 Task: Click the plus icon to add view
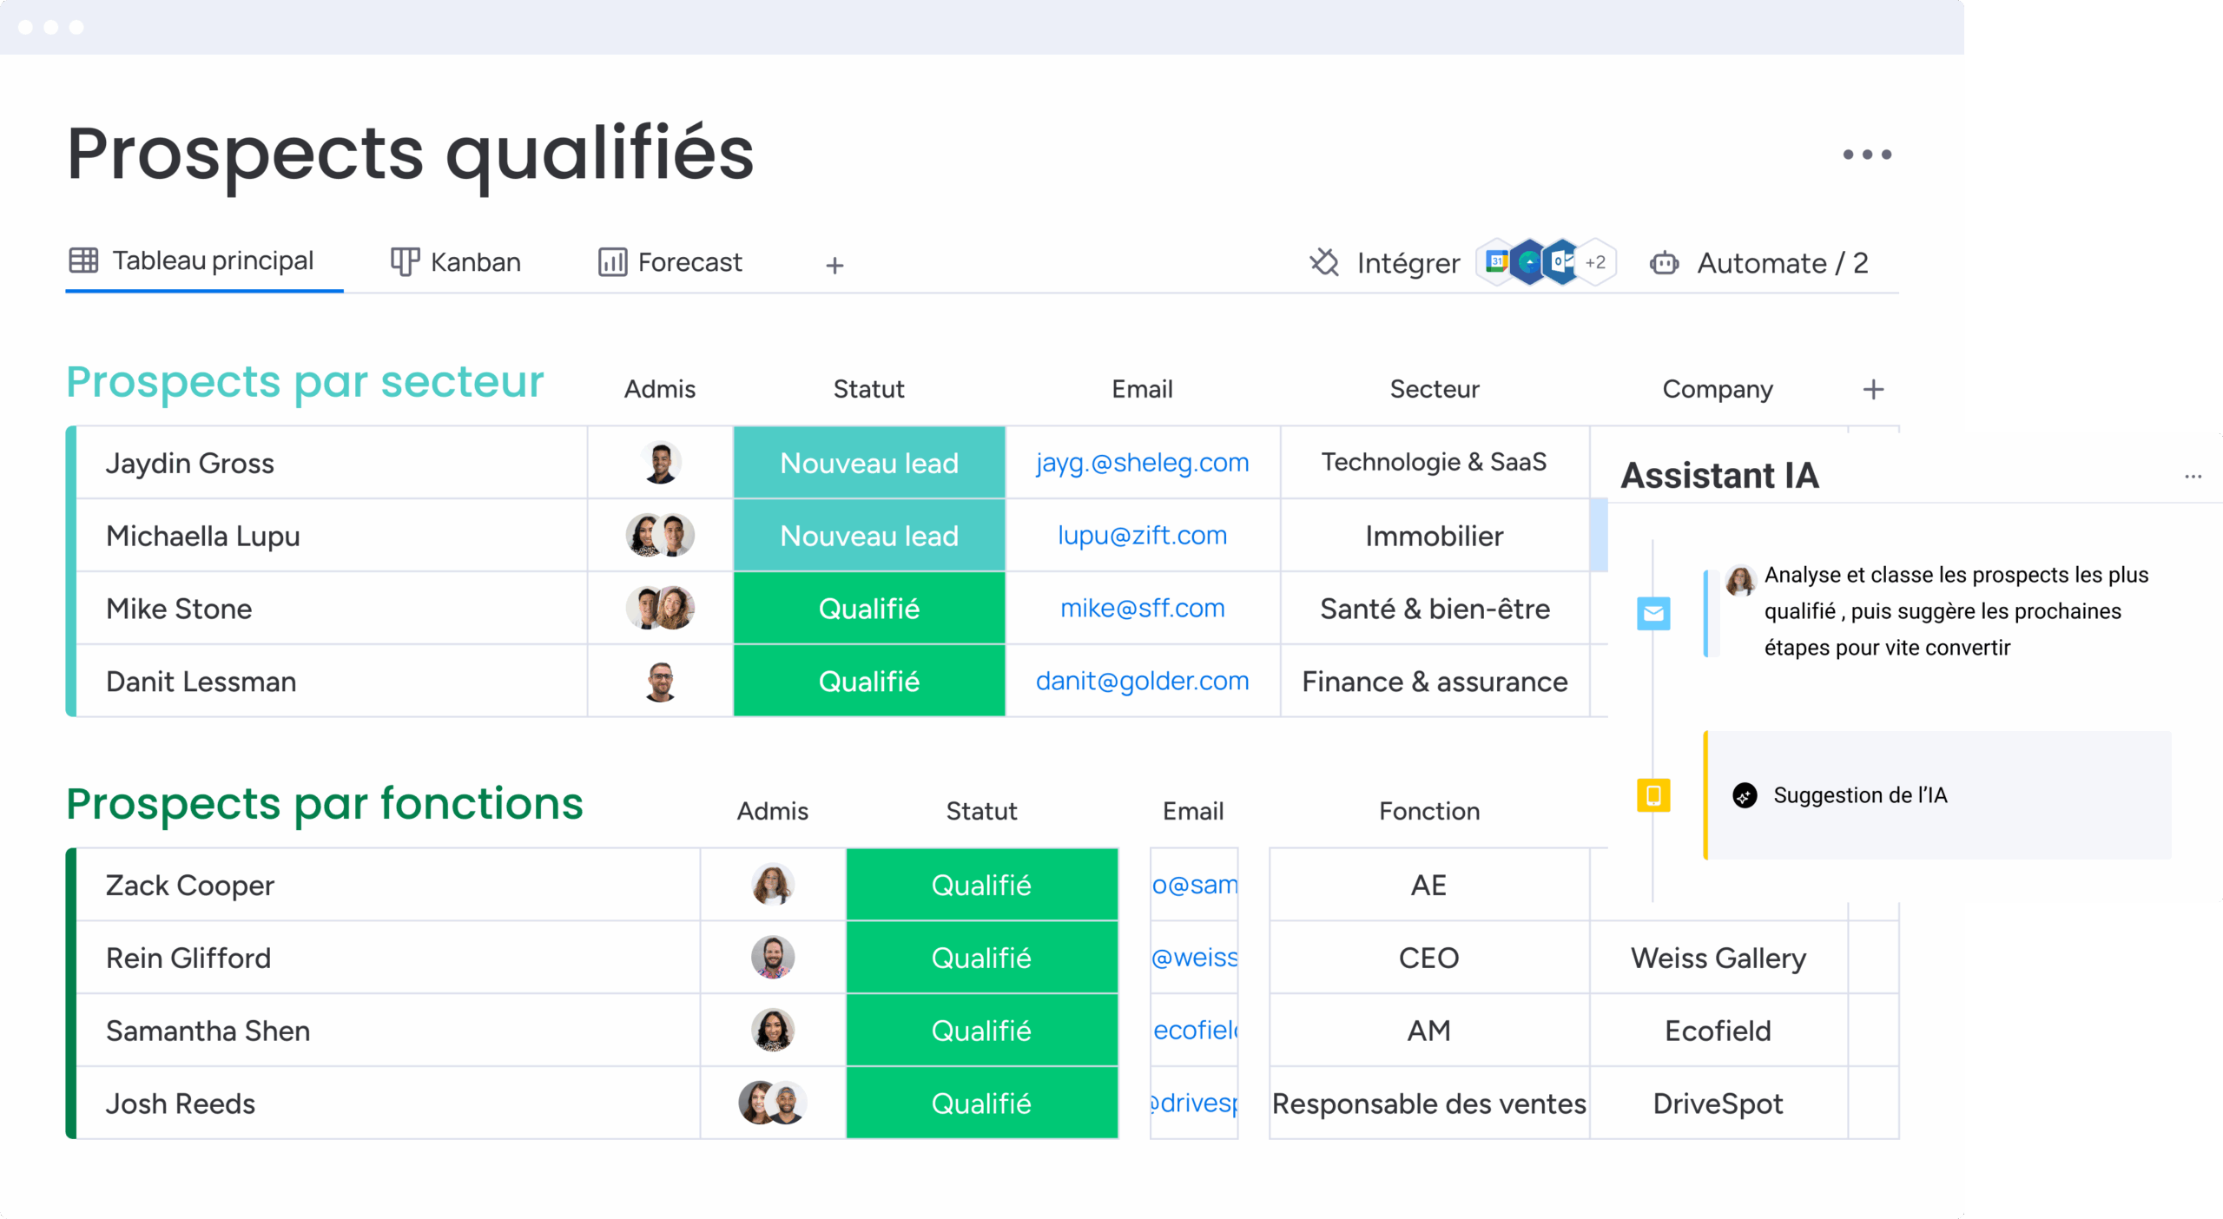point(834,265)
